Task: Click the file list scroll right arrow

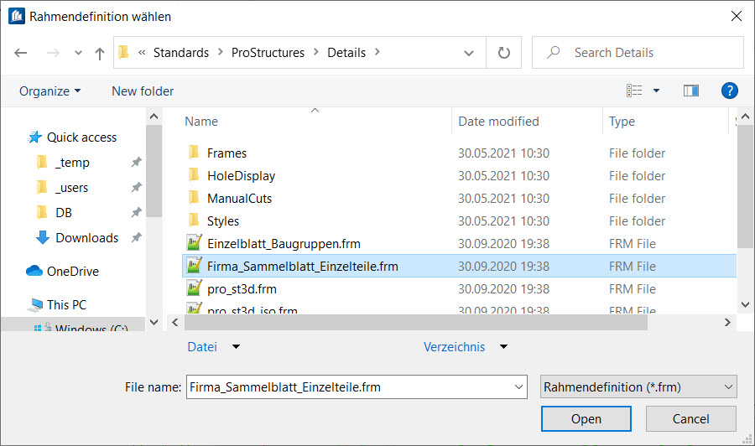Action: (727, 323)
